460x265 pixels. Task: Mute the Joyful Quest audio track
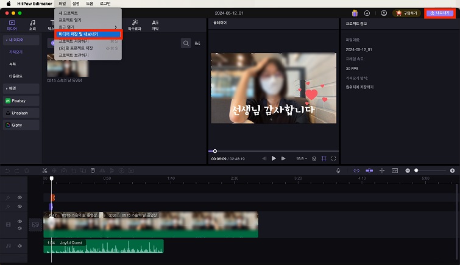click(19, 246)
